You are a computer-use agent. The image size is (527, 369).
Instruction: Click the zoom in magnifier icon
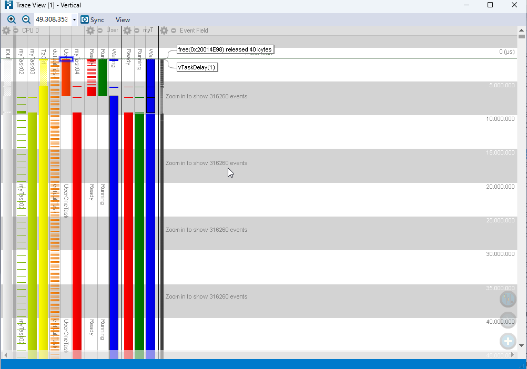pyautogui.click(x=12, y=19)
